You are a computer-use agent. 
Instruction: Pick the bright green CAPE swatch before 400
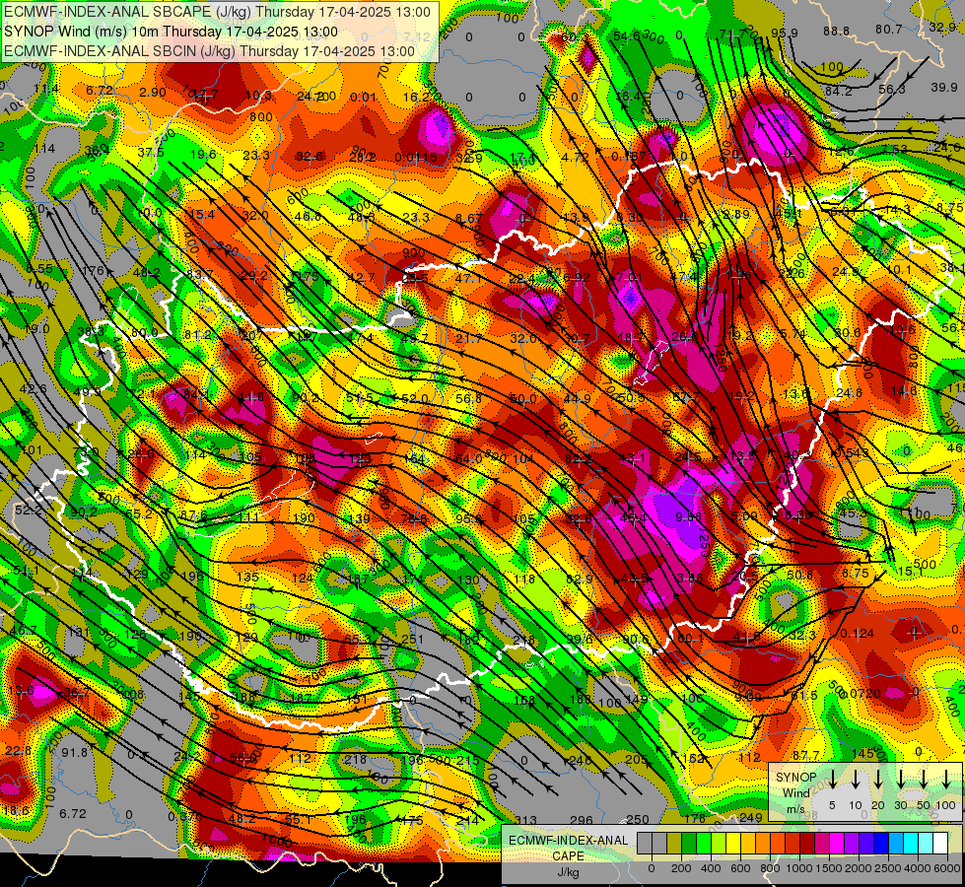click(704, 843)
